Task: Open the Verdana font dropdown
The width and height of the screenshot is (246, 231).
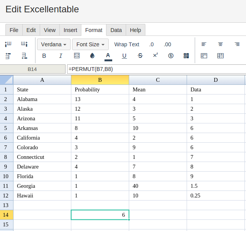Action: coord(54,44)
